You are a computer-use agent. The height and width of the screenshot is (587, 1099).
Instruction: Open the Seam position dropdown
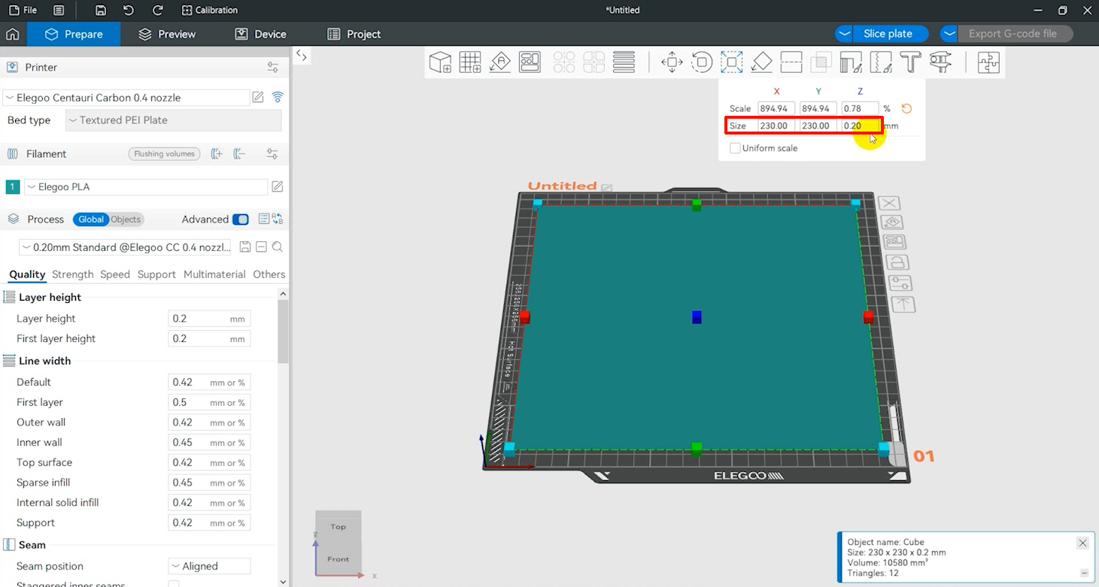click(x=209, y=566)
